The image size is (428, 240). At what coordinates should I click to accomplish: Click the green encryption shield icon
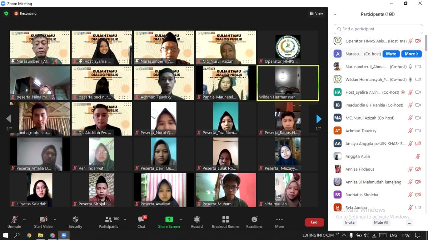(x=6, y=14)
